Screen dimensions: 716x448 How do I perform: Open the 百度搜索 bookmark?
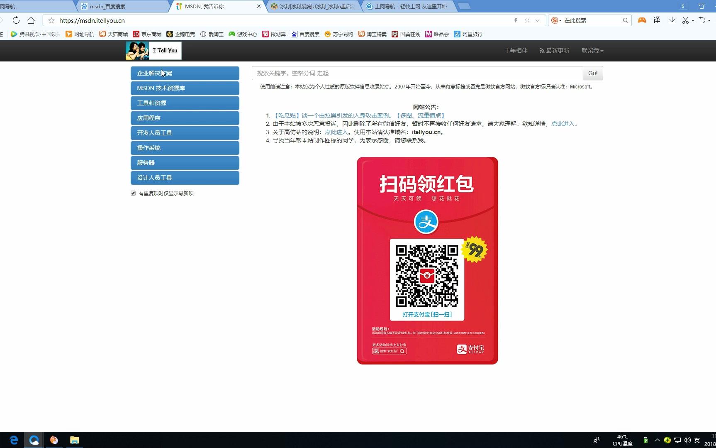point(305,34)
